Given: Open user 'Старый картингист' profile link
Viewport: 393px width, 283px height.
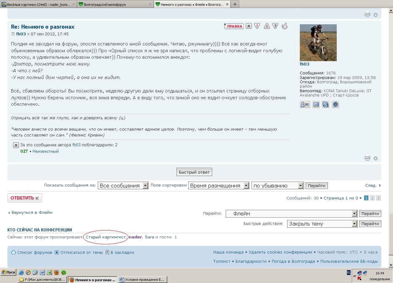Looking at the screenshot, I should [106, 237].
